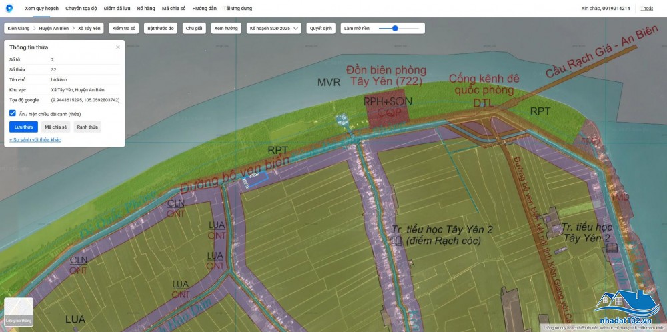This screenshot has height=332, width=667.
Task: Expand the Kế hoạch SDĐ 2025 dropdown
Action: 274,29
